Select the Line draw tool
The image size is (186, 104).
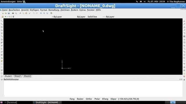[2, 21]
